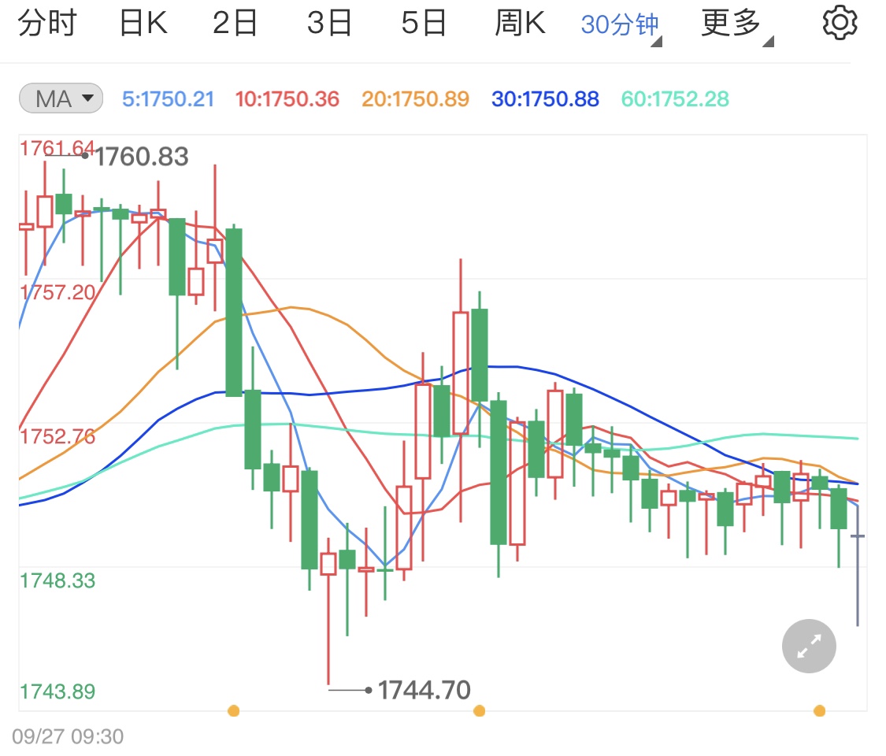The image size is (886, 756).
Task: Toggle the MA10 line via 10:1750.36
Action: point(287,98)
